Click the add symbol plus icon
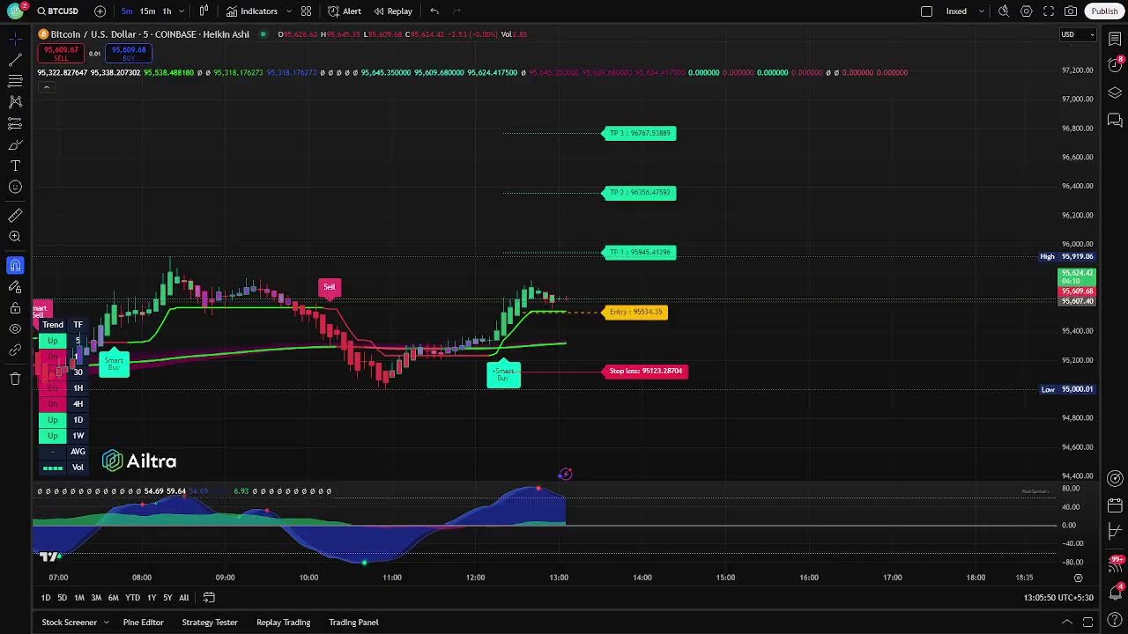Viewport: 1128px width, 634px height. click(100, 11)
